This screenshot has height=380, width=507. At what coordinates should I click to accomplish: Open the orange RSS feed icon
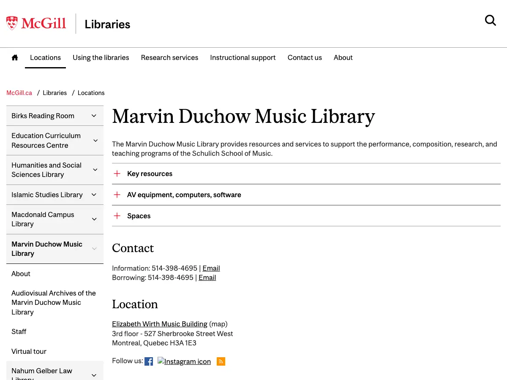click(x=221, y=361)
